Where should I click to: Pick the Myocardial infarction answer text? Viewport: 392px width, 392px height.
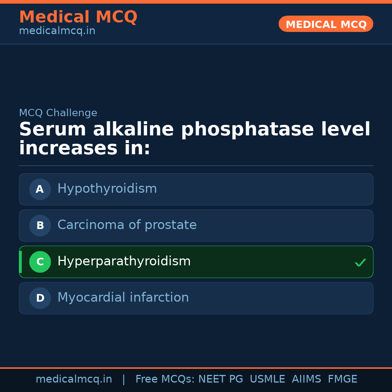tap(123, 298)
